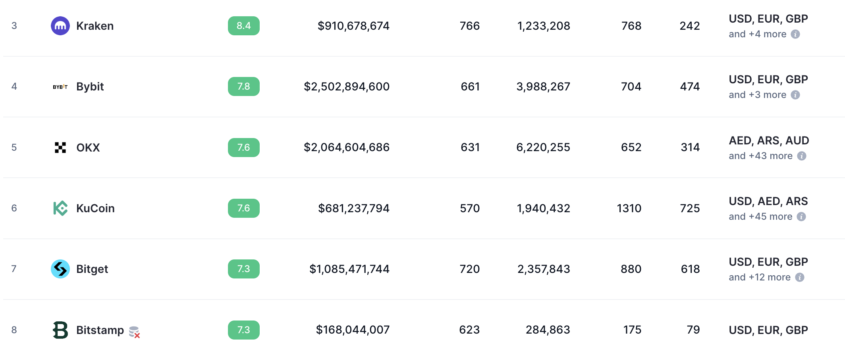Open the OKX exchange name link

click(88, 148)
